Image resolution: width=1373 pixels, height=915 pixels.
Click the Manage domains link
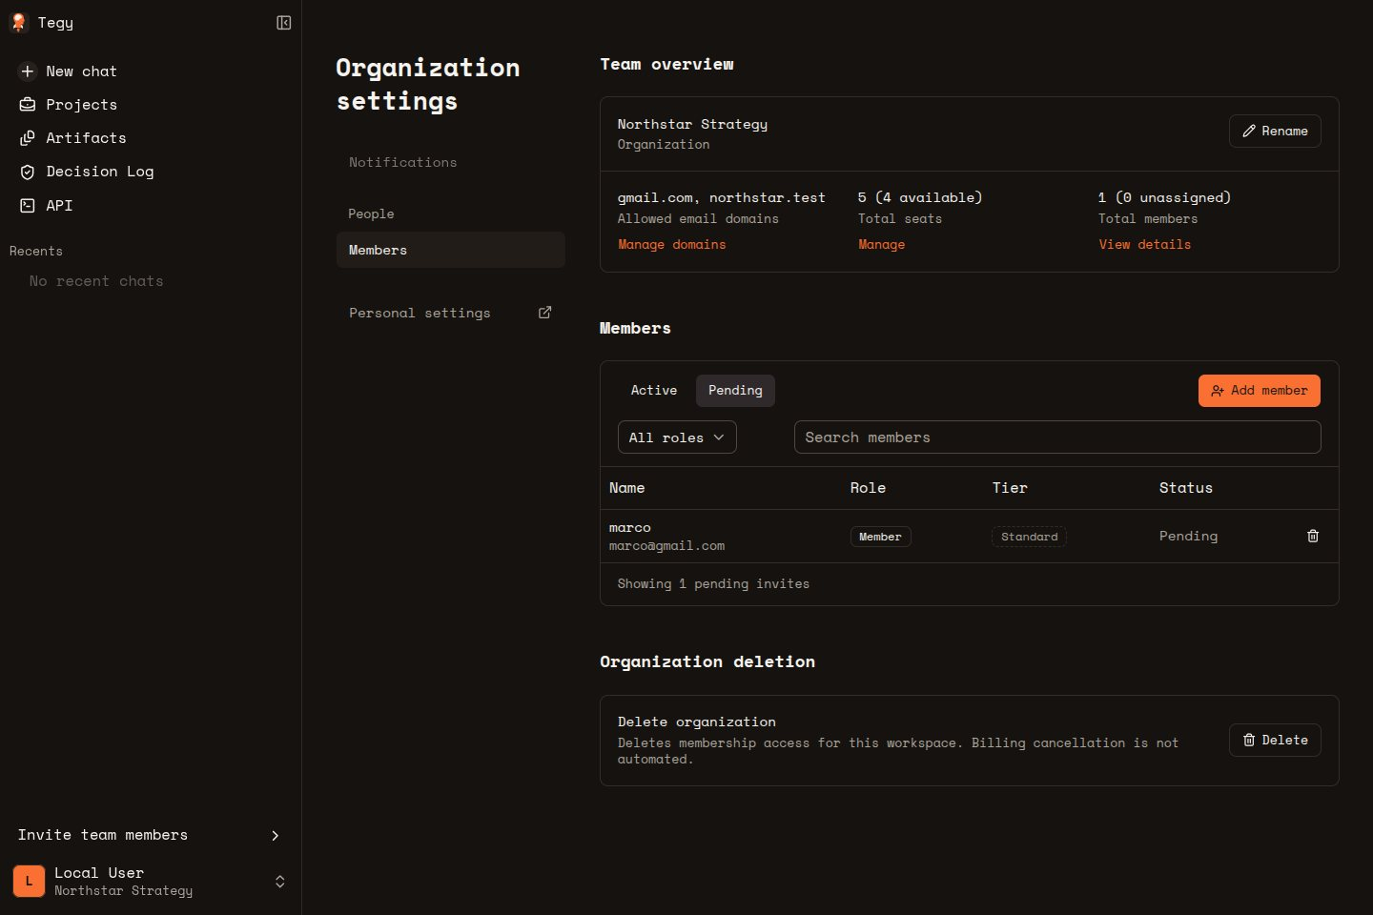click(672, 245)
